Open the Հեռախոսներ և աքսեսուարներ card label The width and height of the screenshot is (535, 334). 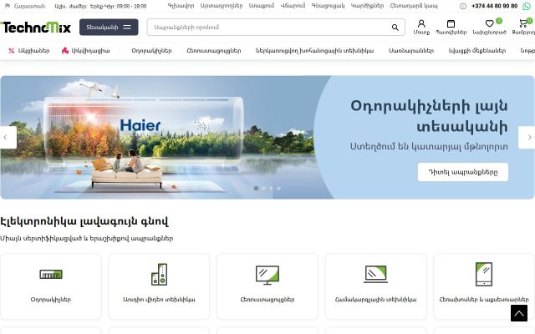pyautogui.click(x=484, y=300)
